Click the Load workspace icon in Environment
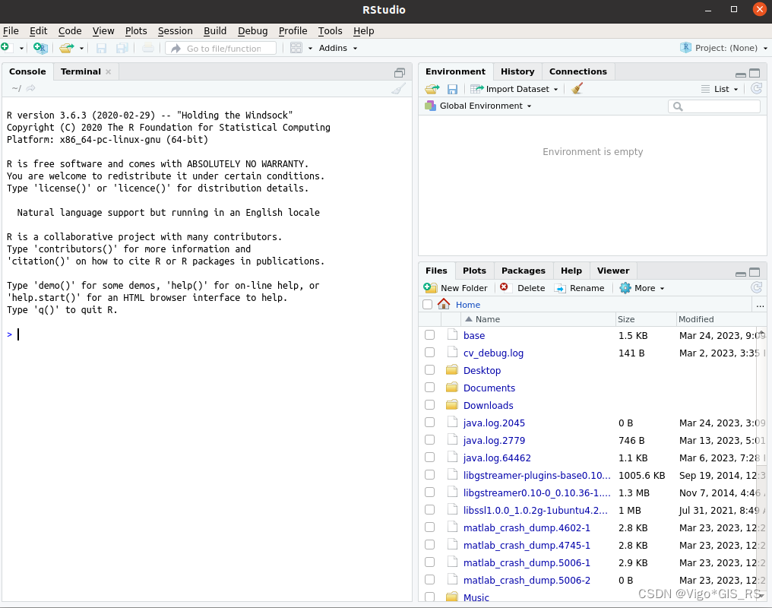772x608 pixels. pos(432,89)
